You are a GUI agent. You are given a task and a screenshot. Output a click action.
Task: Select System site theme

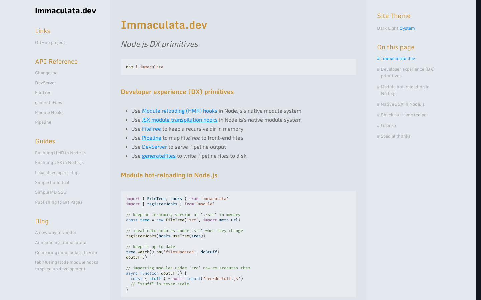tap(407, 28)
